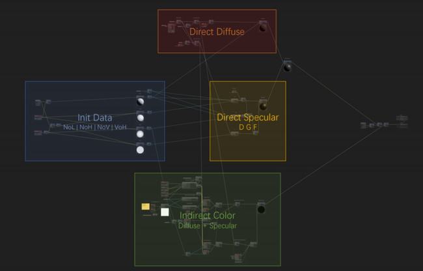Viewport: 423px width, 271px height.
Task: Select the top-left input node in Init Data
Action: pos(38,102)
